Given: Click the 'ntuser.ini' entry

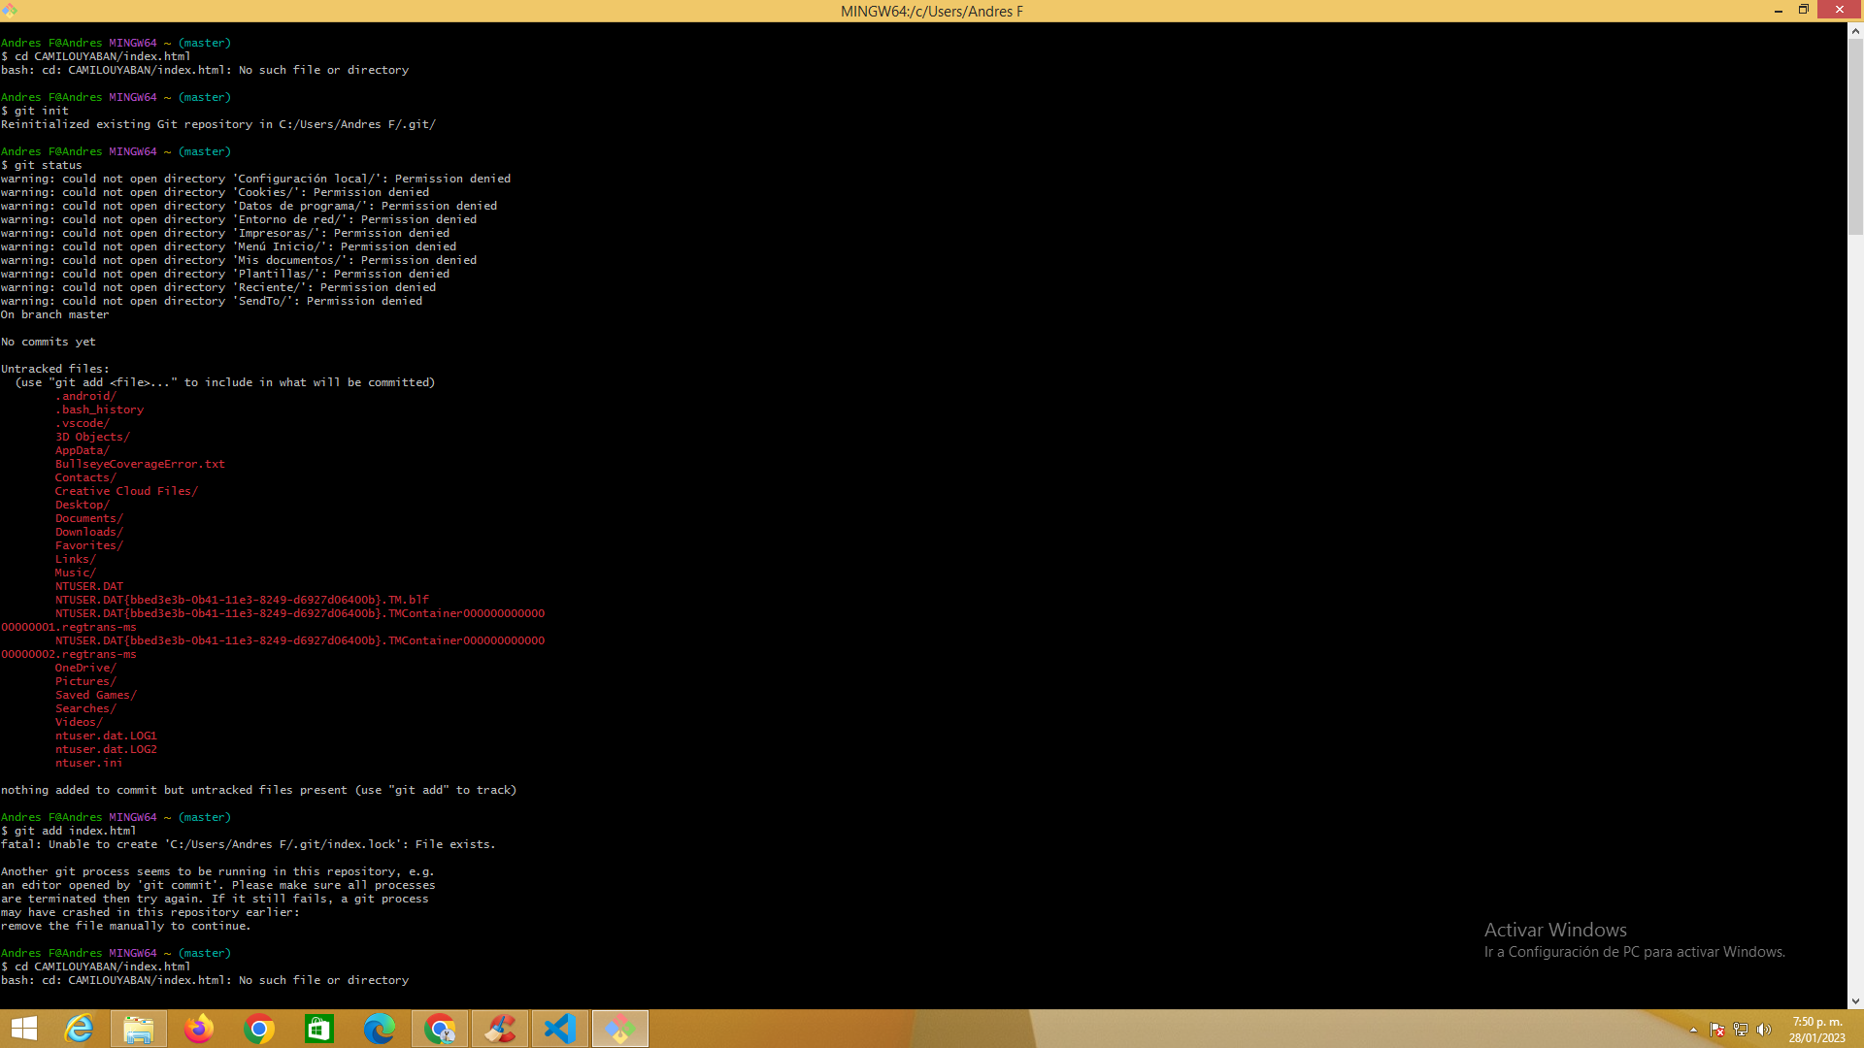Looking at the screenshot, I should [x=89, y=763].
